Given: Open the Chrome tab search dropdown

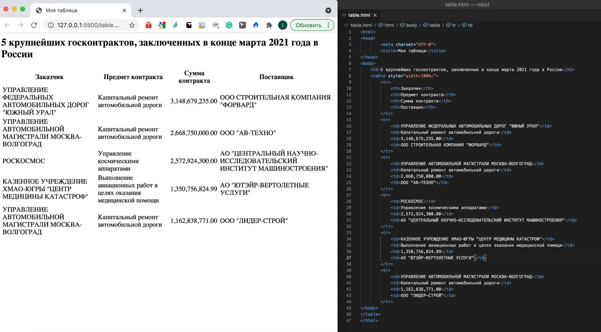Looking at the screenshot, I should click(x=328, y=10).
